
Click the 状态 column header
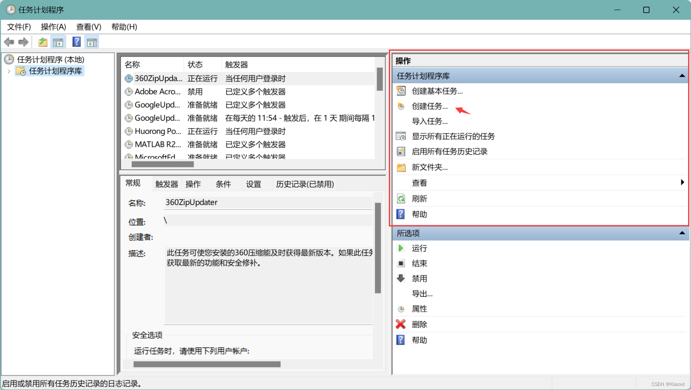point(202,65)
